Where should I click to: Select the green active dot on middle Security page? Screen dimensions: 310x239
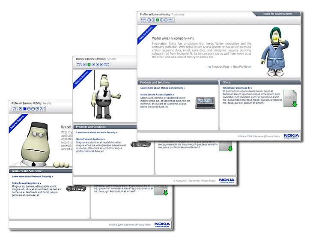[89, 65]
